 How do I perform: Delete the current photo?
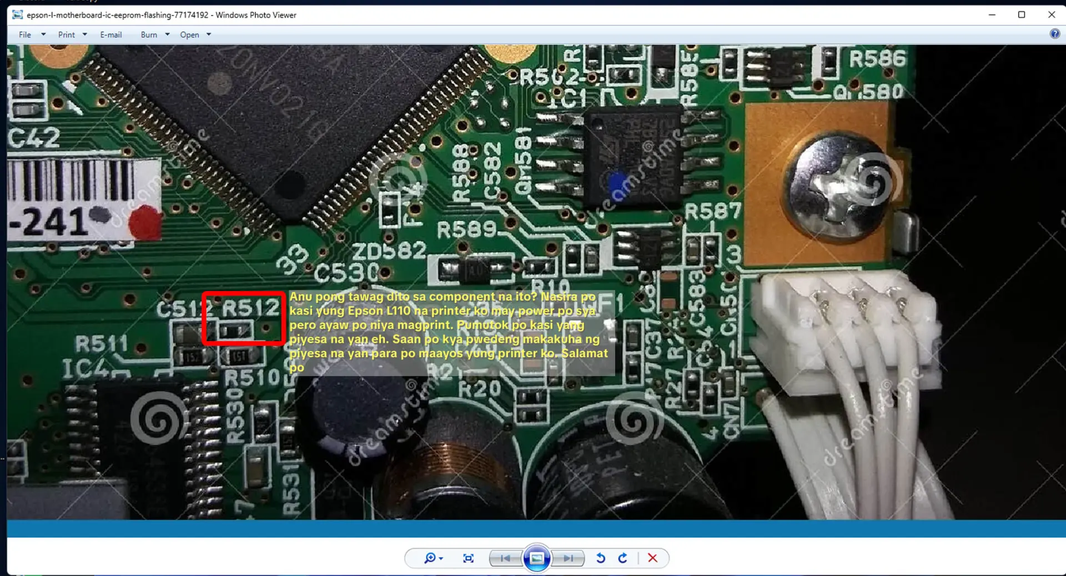pos(652,558)
